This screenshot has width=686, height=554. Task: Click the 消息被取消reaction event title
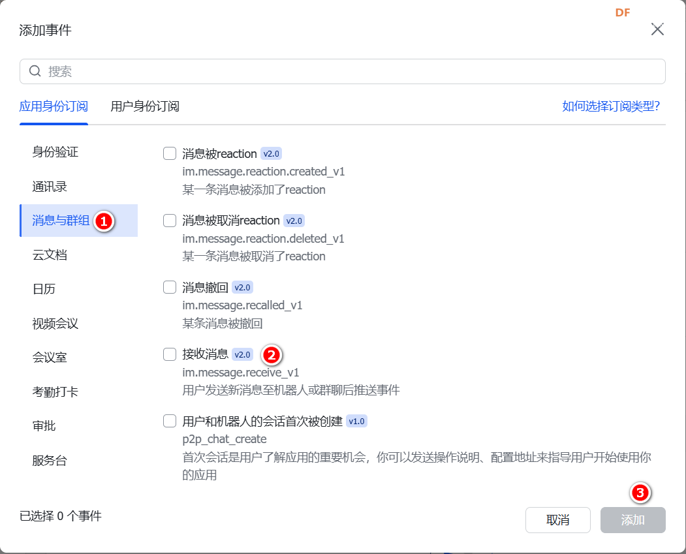(231, 221)
